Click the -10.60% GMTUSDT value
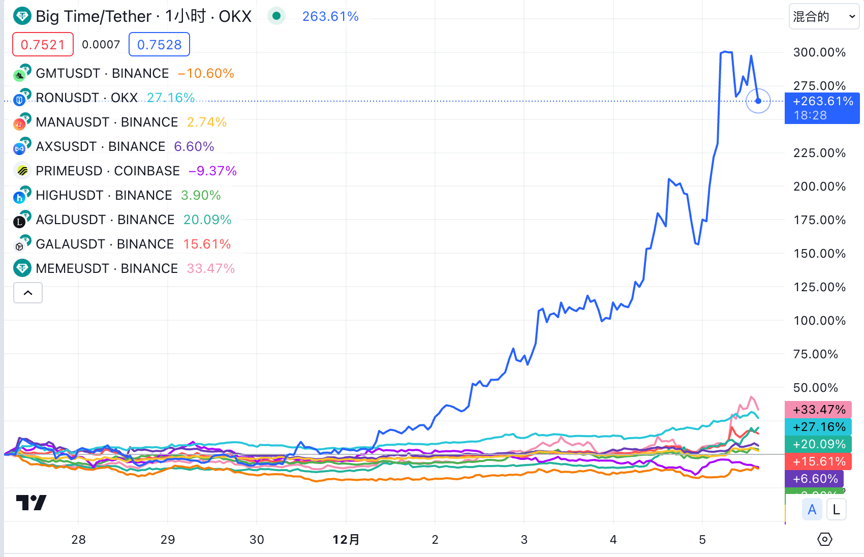864x557 pixels. [206, 74]
